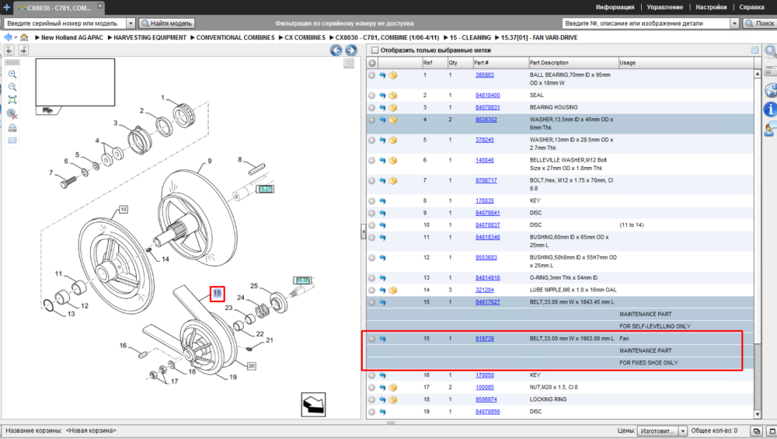Image resolution: width=777 pixels, height=439 pixels.
Task: Select callout 15 on the diagram
Action: (x=217, y=294)
